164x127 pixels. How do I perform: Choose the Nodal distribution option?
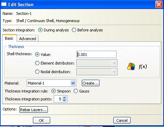(37, 72)
